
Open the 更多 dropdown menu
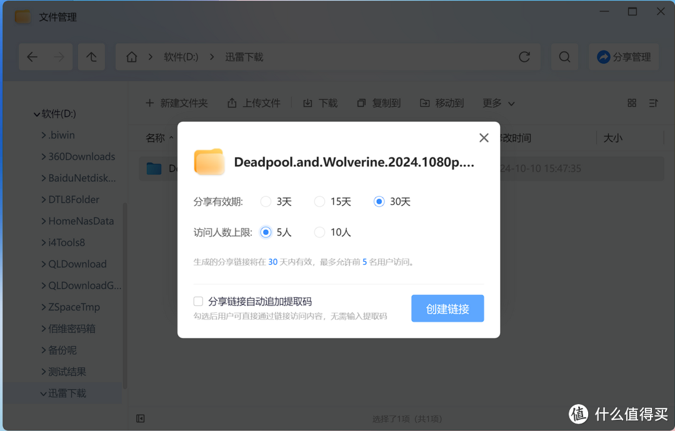[x=497, y=103]
